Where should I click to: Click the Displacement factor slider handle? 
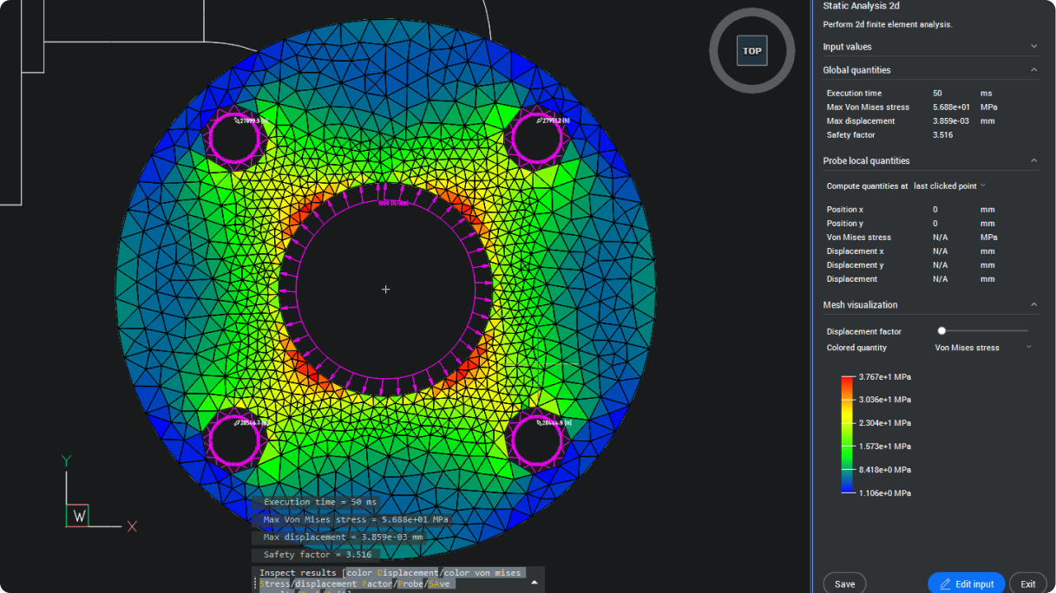point(941,330)
